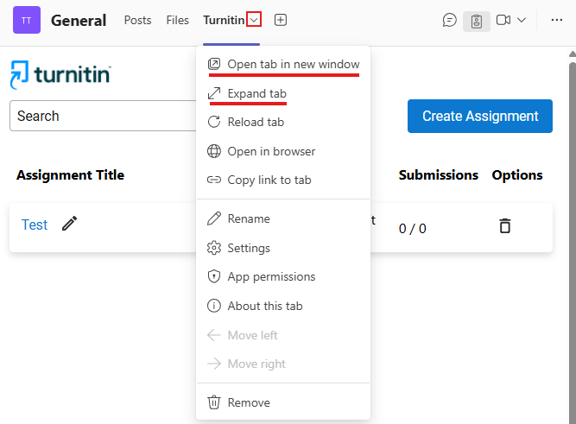The height and width of the screenshot is (424, 576).
Task: Choose Copy link to tab
Action: point(283,180)
